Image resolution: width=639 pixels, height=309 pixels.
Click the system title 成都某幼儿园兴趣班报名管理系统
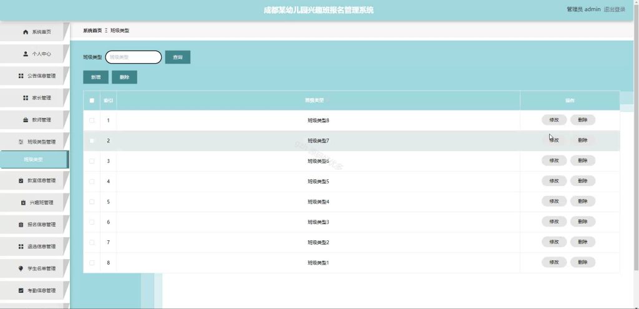point(319,10)
